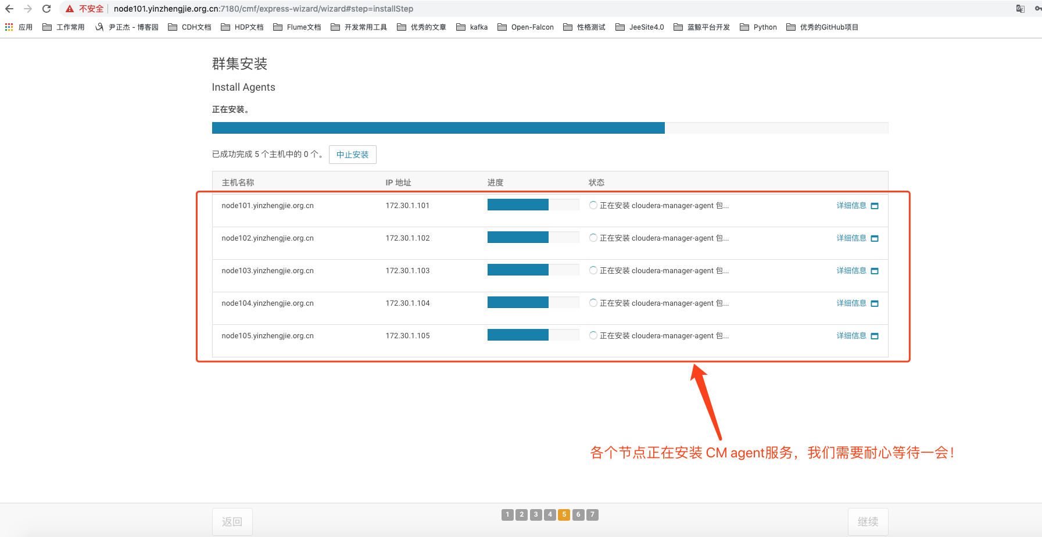Click hostname node101.yinzhengjie.org.cn
Screen dimensions: 1042x537
267,206
